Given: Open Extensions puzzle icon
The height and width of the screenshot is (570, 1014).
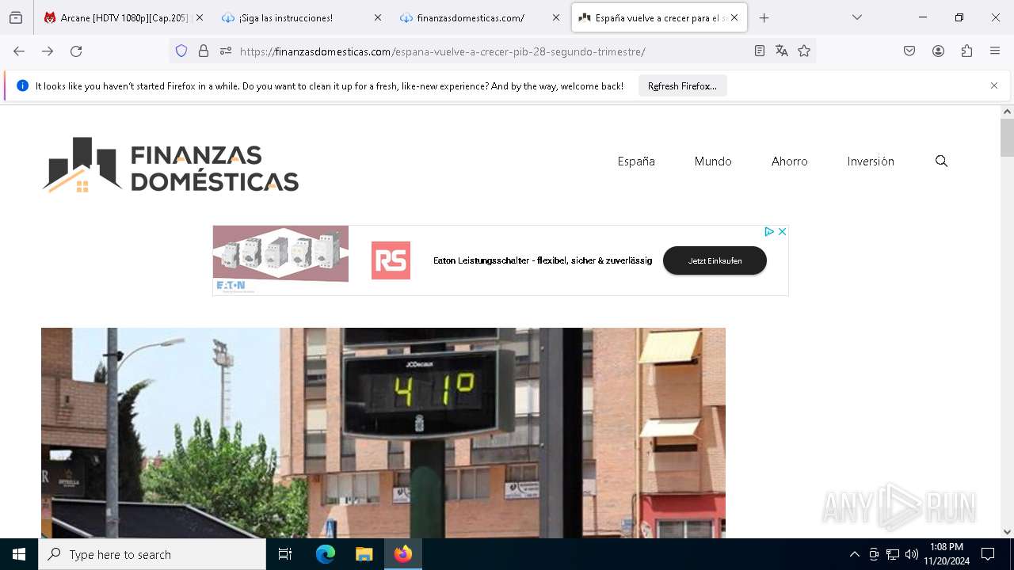Looking at the screenshot, I should (x=966, y=51).
